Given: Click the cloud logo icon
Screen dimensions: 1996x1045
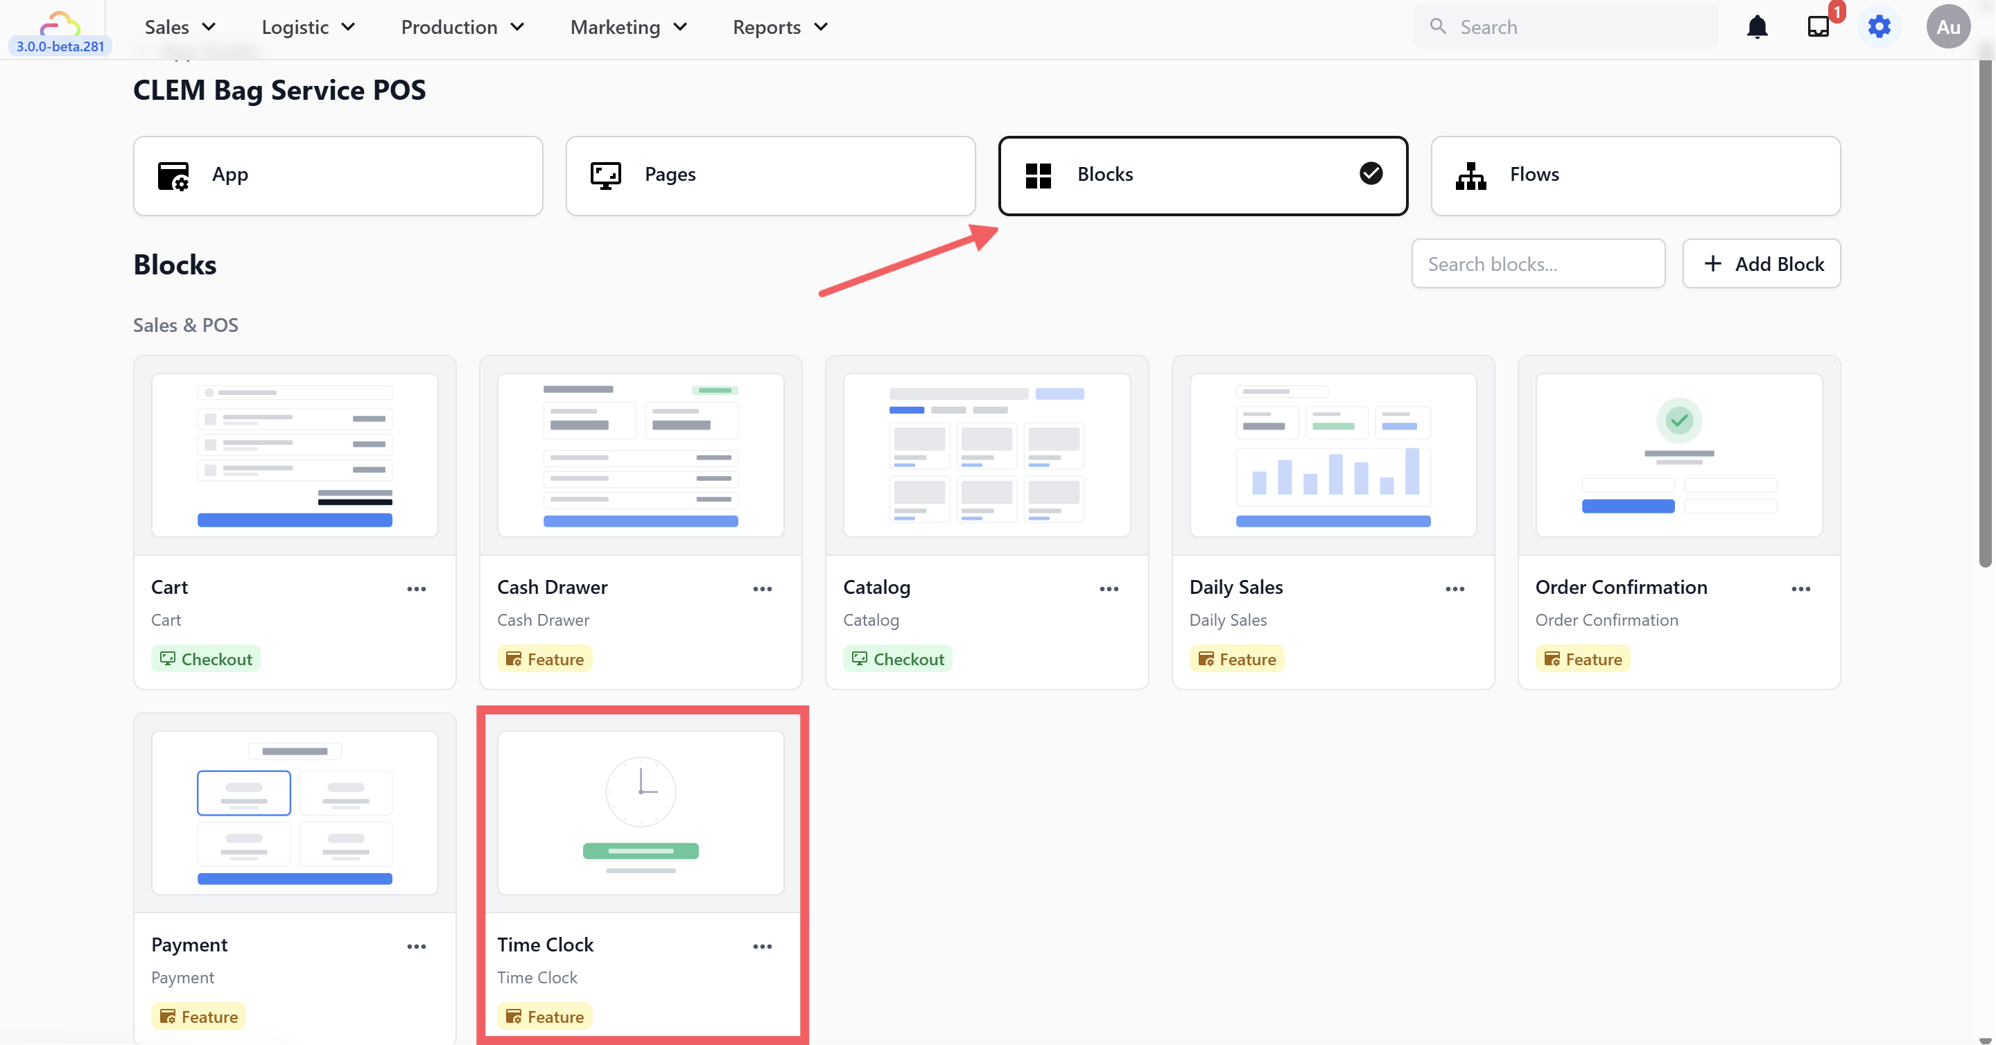Looking at the screenshot, I should [x=60, y=24].
